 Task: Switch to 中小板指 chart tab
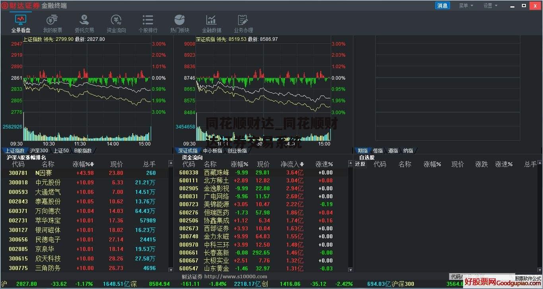click(213, 151)
